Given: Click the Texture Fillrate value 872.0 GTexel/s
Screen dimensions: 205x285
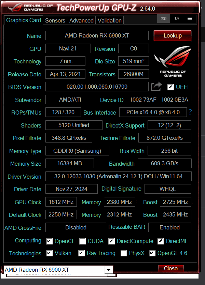Looking at the screenshot, I should coord(165,138).
